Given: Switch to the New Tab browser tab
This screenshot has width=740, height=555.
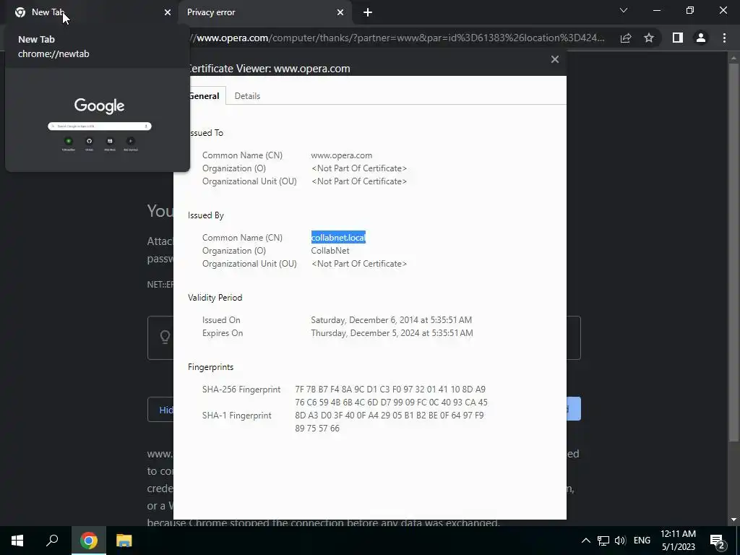Looking at the screenshot, I should pos(90,12).
